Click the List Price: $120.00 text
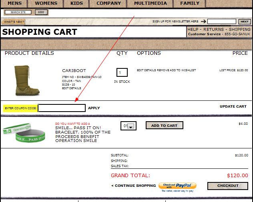 233,70
